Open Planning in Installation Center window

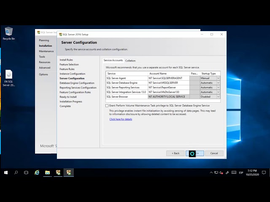click(44, 40)
